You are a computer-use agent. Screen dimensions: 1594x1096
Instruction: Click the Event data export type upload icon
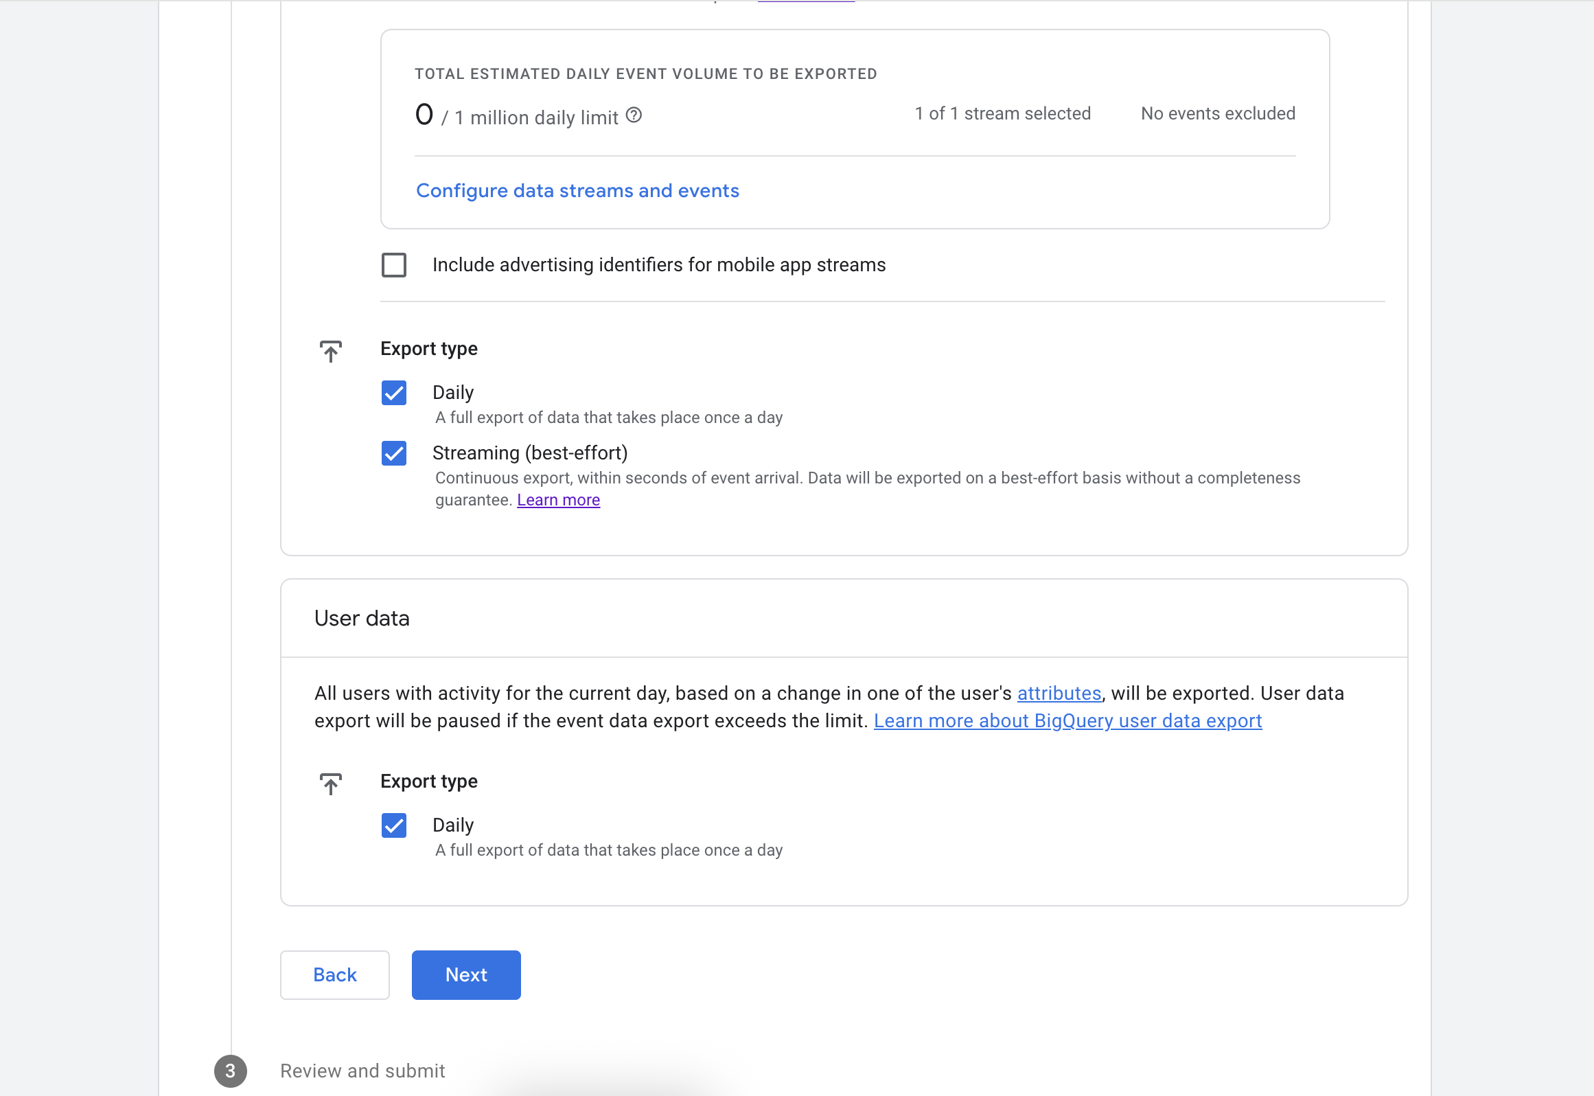[331, 351]
